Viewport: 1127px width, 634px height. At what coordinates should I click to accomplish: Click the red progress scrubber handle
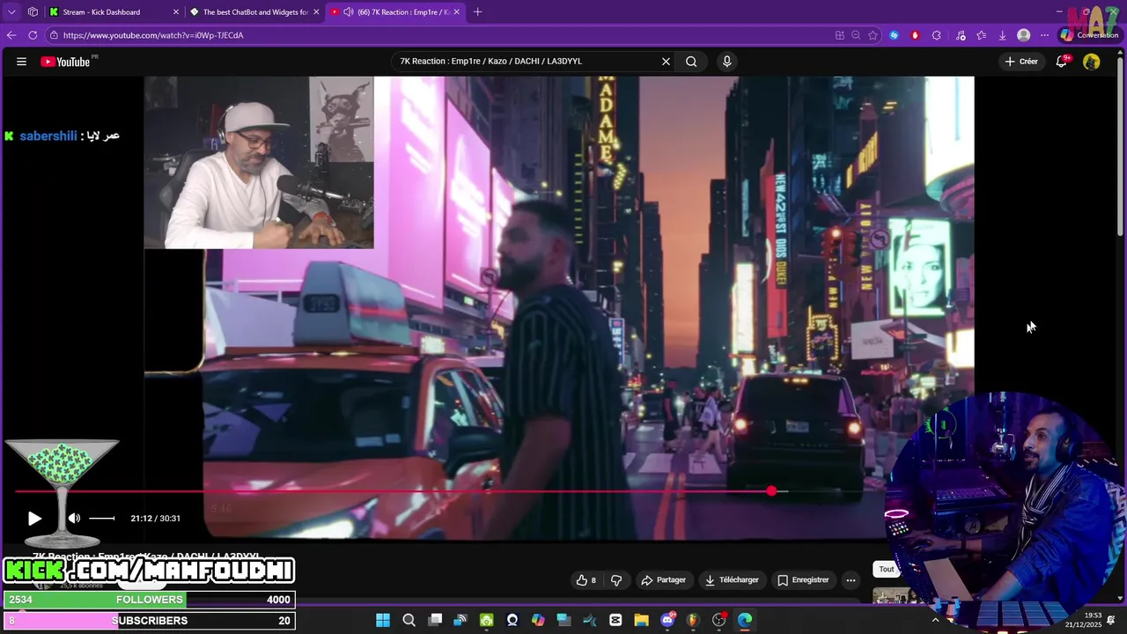[x=771, y=490]
